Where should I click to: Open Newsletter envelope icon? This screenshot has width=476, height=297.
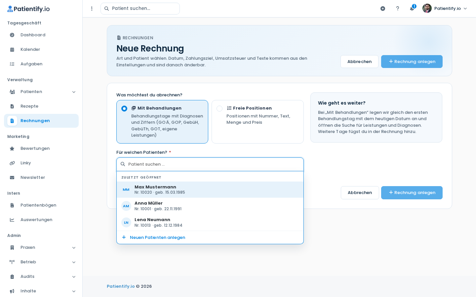pyautogui.click(x=12, y=178)
